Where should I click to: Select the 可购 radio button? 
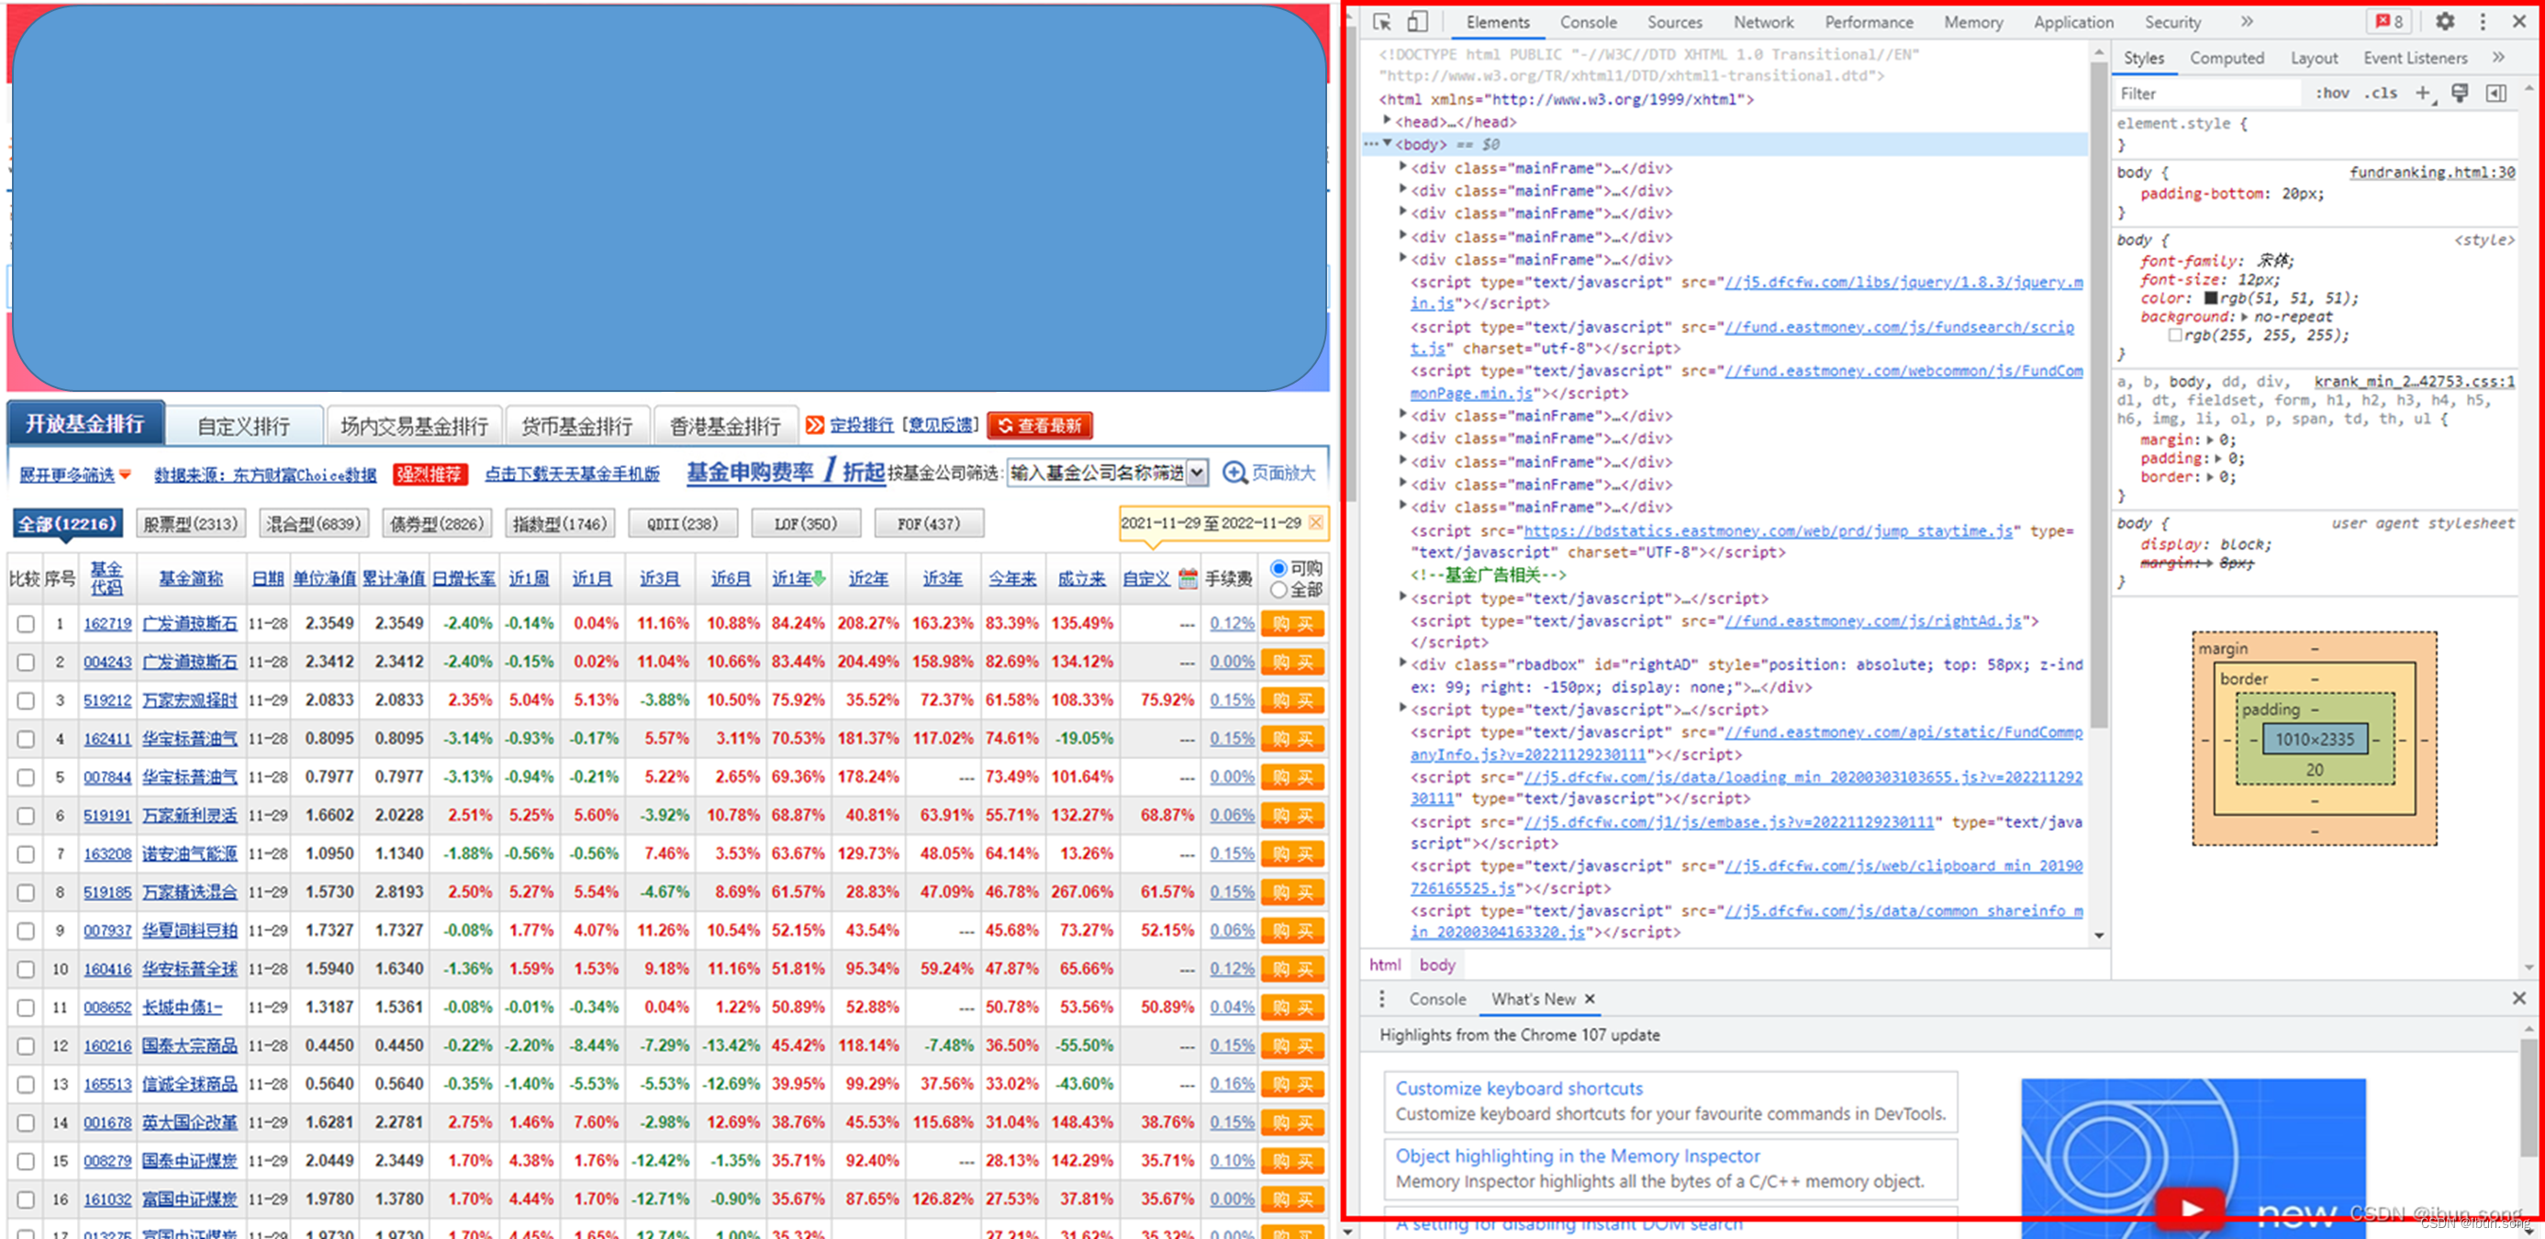click(1278, 568)
